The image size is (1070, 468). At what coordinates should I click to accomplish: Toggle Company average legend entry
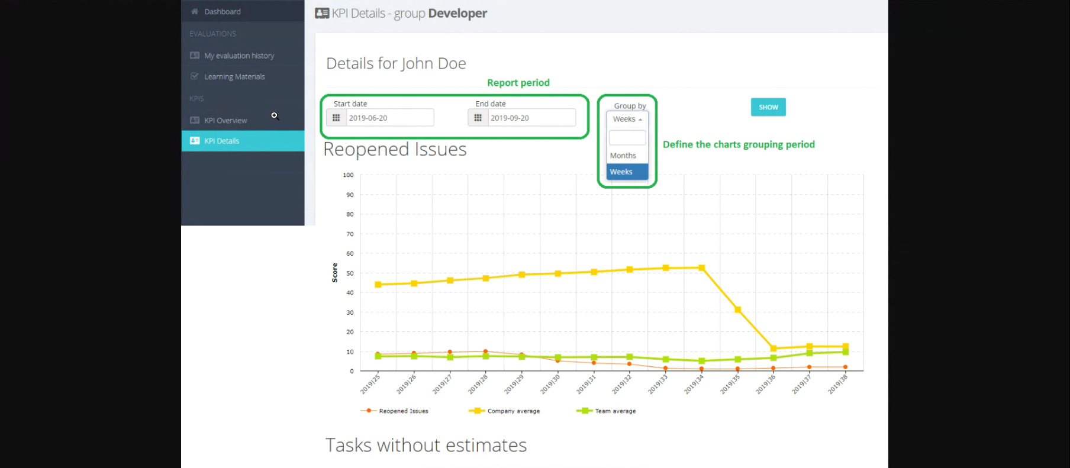(x=504, y=411)
